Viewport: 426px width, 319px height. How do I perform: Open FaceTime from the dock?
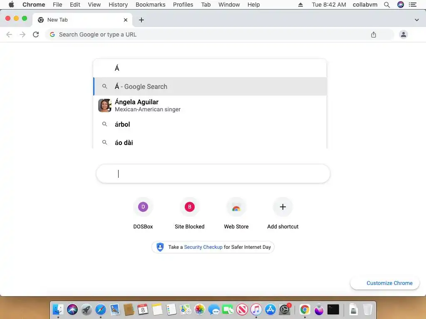coord(228,309)
